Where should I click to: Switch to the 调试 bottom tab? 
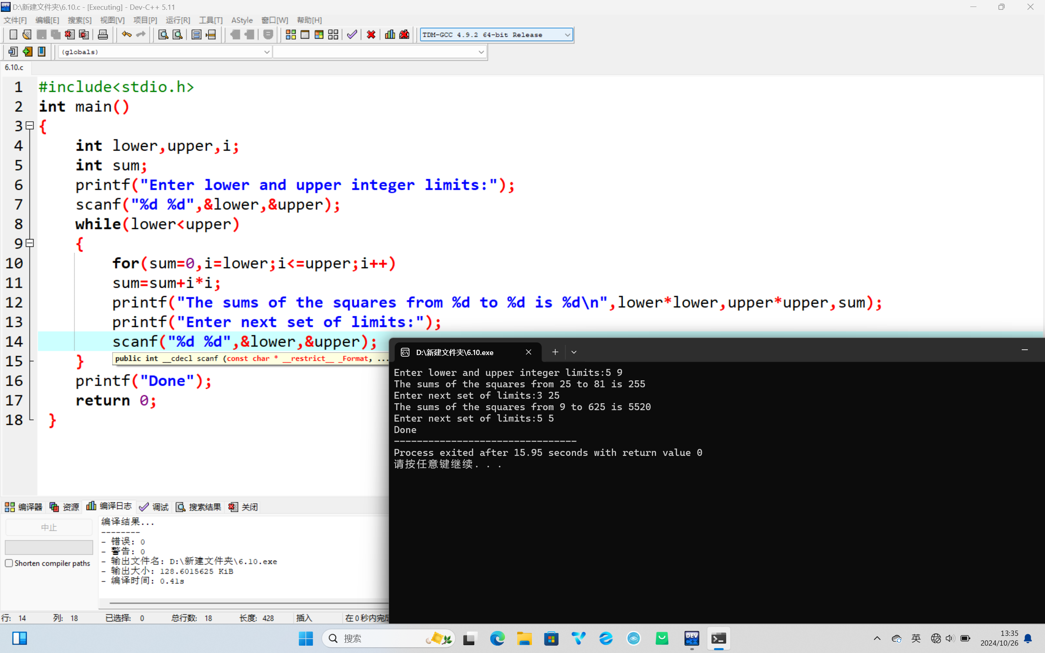click(x=154, y=507)
